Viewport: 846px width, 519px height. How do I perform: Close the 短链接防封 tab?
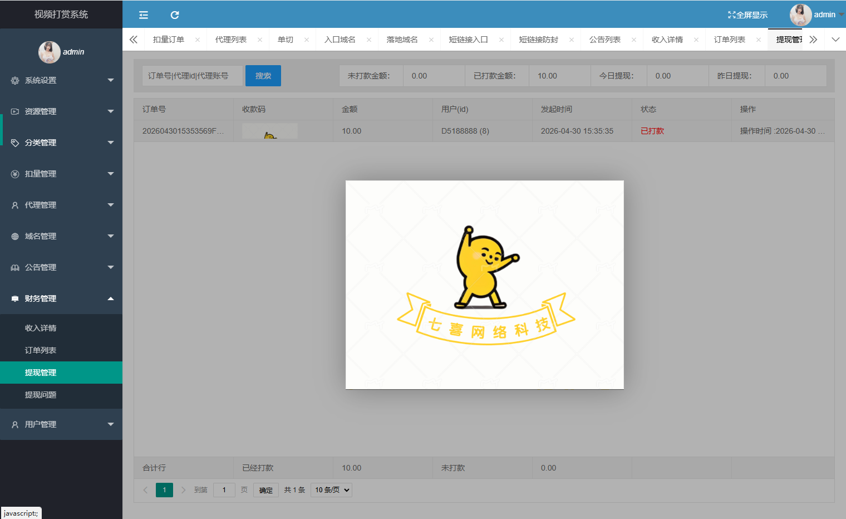pyautogui.click(x=572, y=40)
